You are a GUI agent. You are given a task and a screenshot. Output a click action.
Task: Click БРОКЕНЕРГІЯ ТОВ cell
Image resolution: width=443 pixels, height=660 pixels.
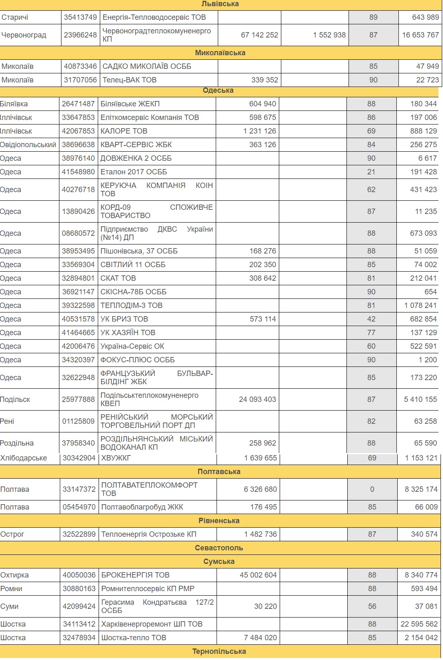(158, 575)
